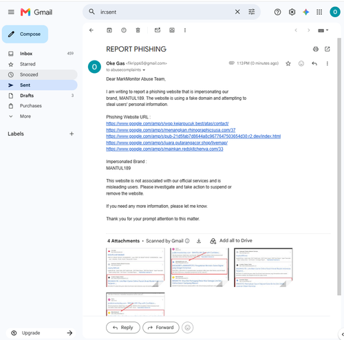Open the Purchases folder
The image size is (344, 340).
coord(39,106)
